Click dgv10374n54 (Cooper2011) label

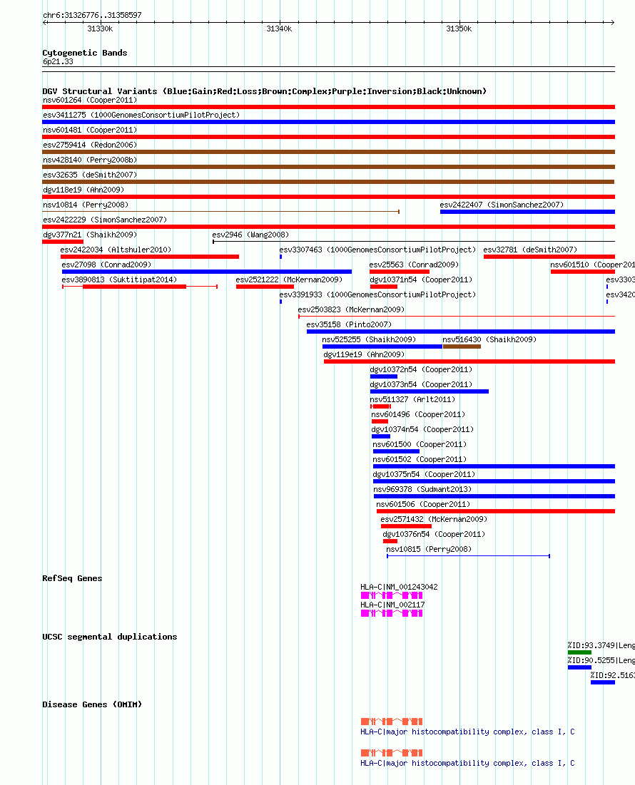click(422, 430)
